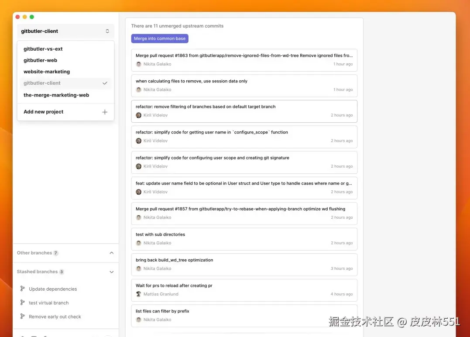This screenshot has height=337, width=470.
Task: Click avatar on 'test with sub directories' commit
Action: (x=138, y=243)
